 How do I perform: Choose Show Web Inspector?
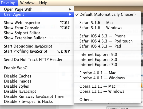[x=37, y=23]
